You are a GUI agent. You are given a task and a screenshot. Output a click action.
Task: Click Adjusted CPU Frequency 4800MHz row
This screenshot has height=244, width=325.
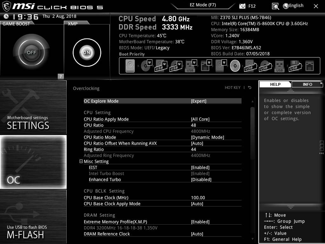(x=162, y=131)
